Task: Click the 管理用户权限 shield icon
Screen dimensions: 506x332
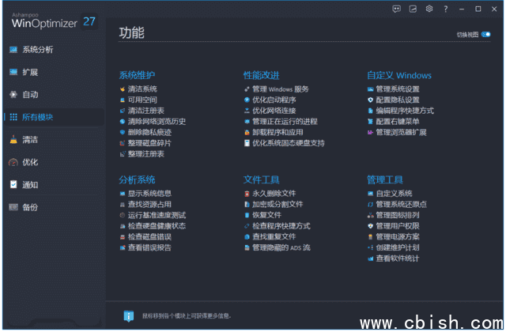Action: tap(371, 226)
